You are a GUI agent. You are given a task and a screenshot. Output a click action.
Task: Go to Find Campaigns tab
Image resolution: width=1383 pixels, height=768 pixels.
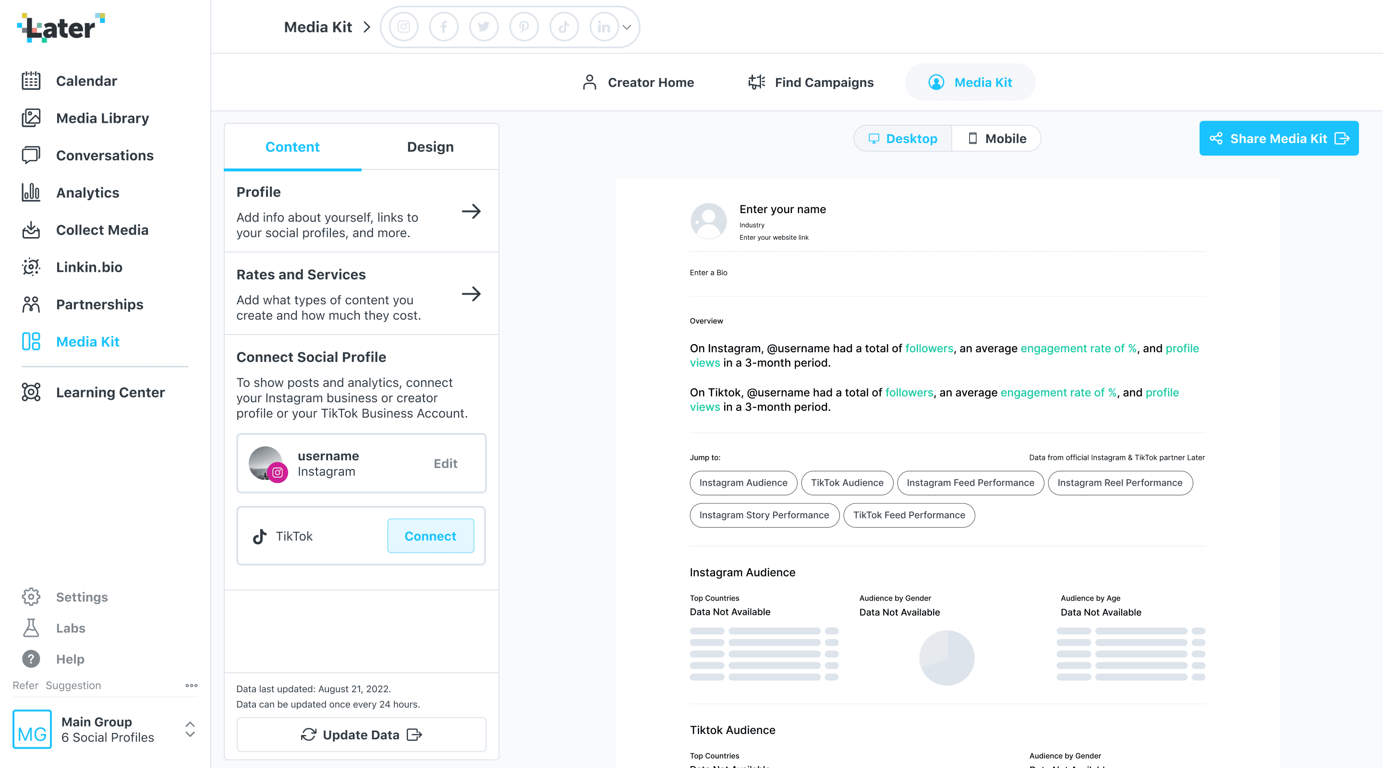811,82
